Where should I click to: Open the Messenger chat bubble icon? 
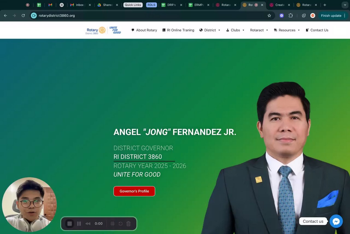pyautogui.click(x=336, y=221)
